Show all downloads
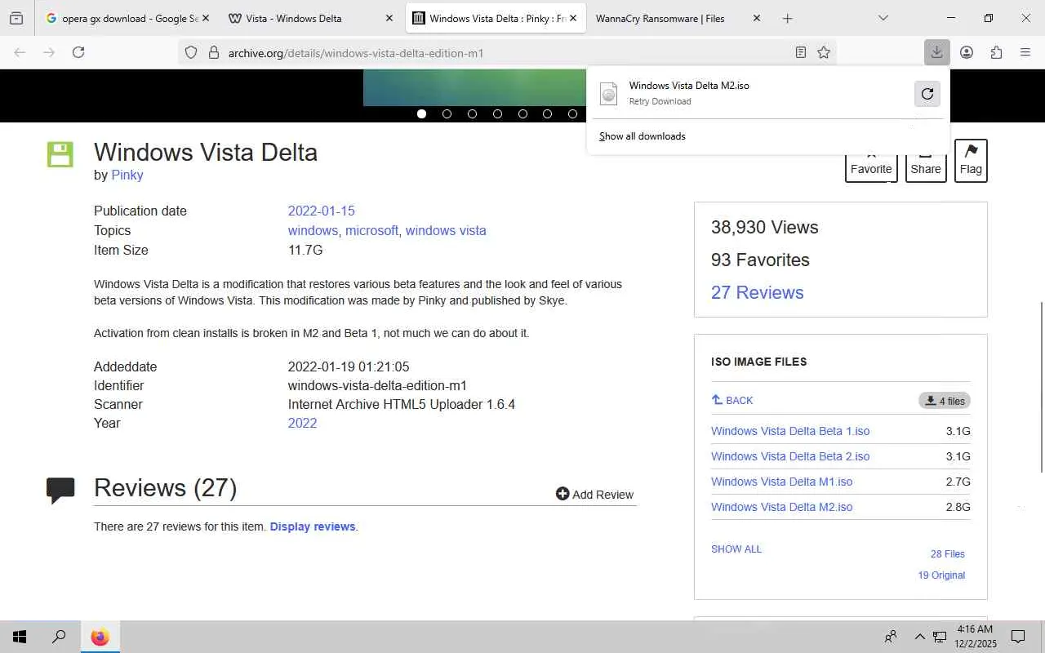 coord(643,136)
